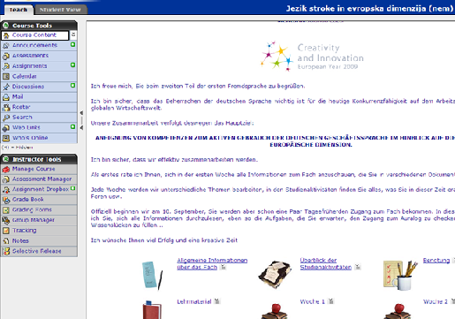Switch to the Student View tab

point(60,10)
